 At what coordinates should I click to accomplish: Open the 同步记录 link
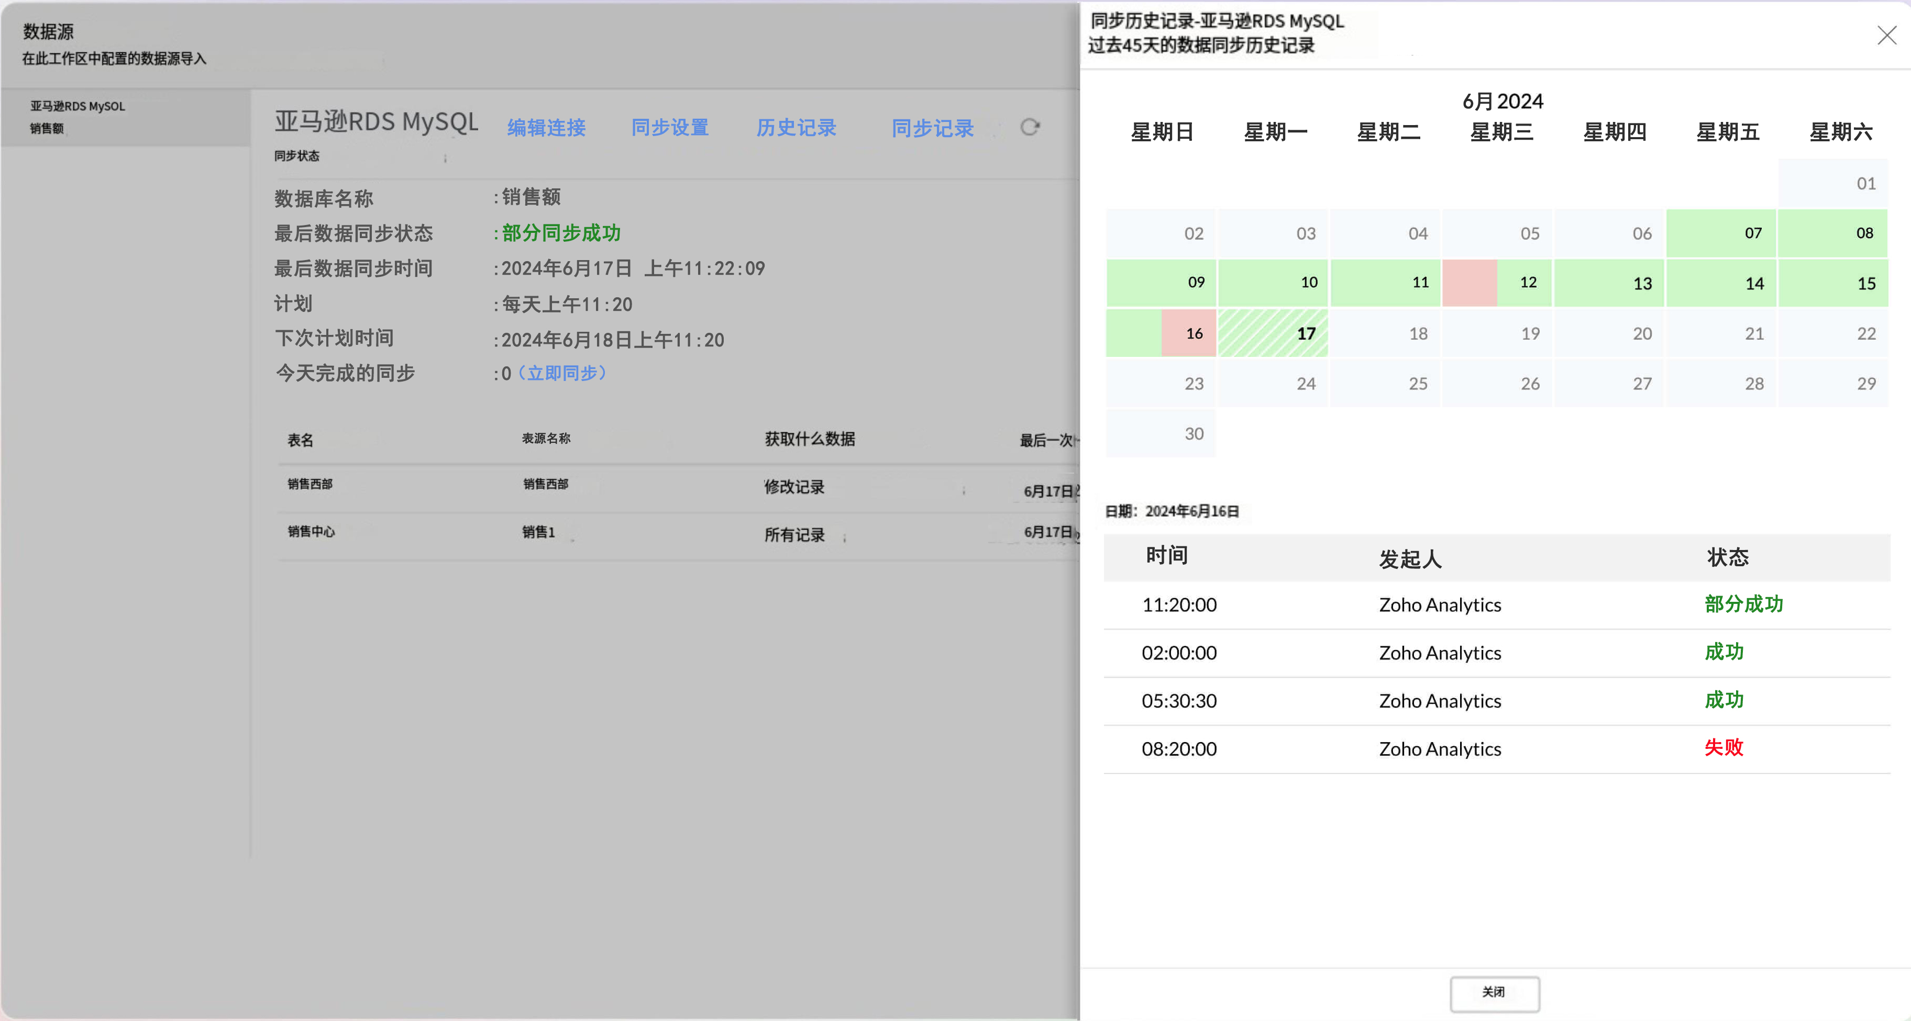[x=933, y=128]
